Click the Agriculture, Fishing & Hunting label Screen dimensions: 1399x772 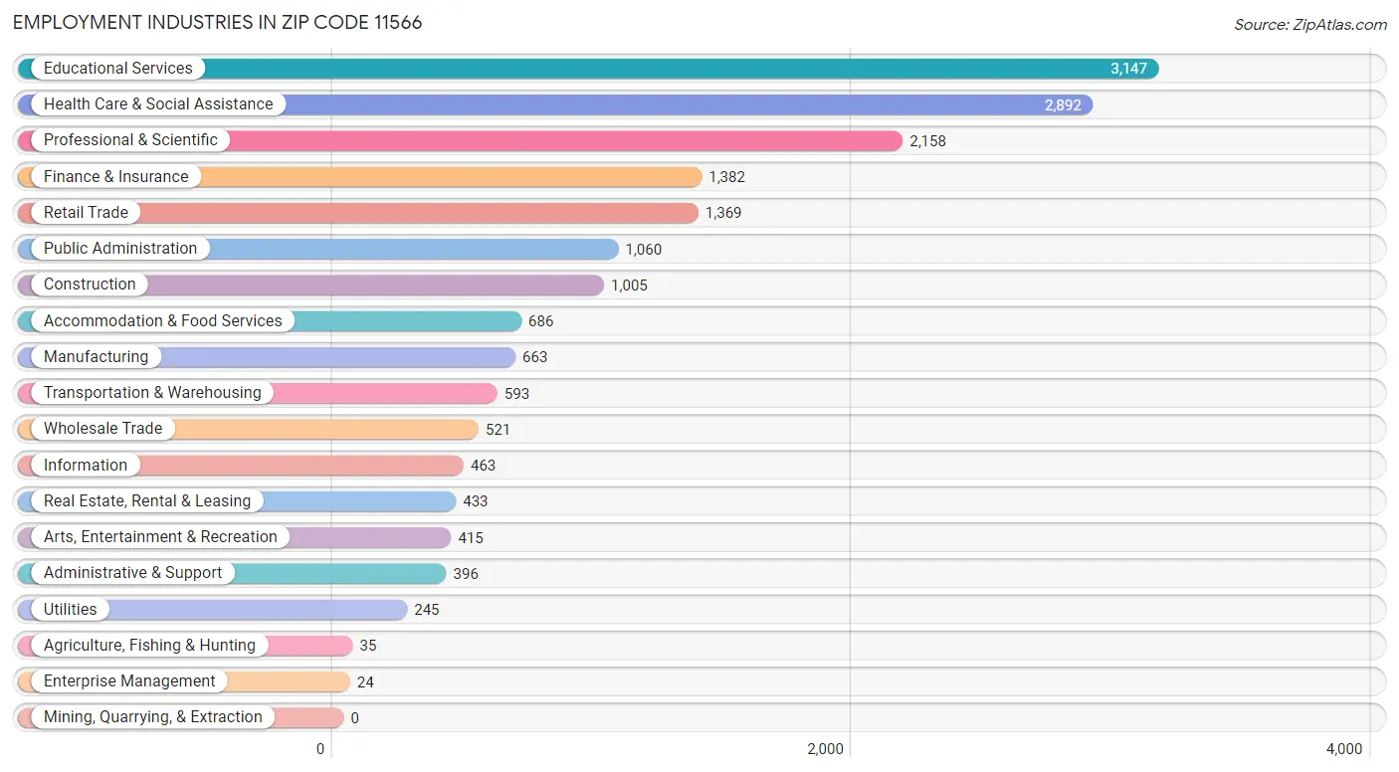(149, 646)
